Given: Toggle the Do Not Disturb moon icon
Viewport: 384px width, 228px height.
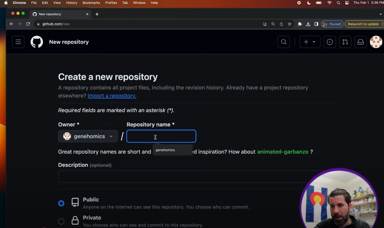Looking at the screenshot, I should click(309, 3).
